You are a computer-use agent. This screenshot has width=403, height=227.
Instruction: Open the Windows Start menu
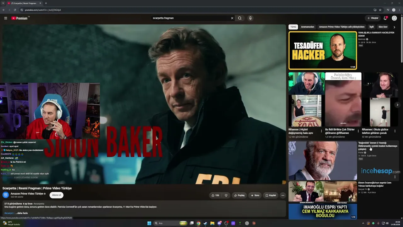[149, 223]
